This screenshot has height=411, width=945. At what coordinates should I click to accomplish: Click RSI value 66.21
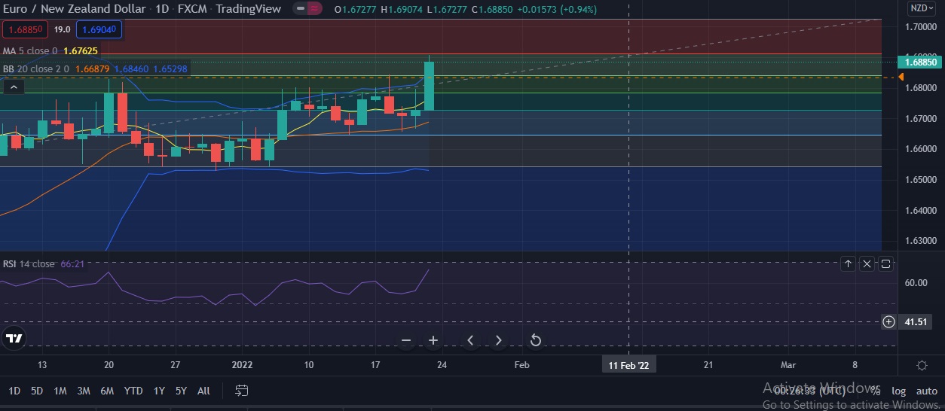point(72,264)
